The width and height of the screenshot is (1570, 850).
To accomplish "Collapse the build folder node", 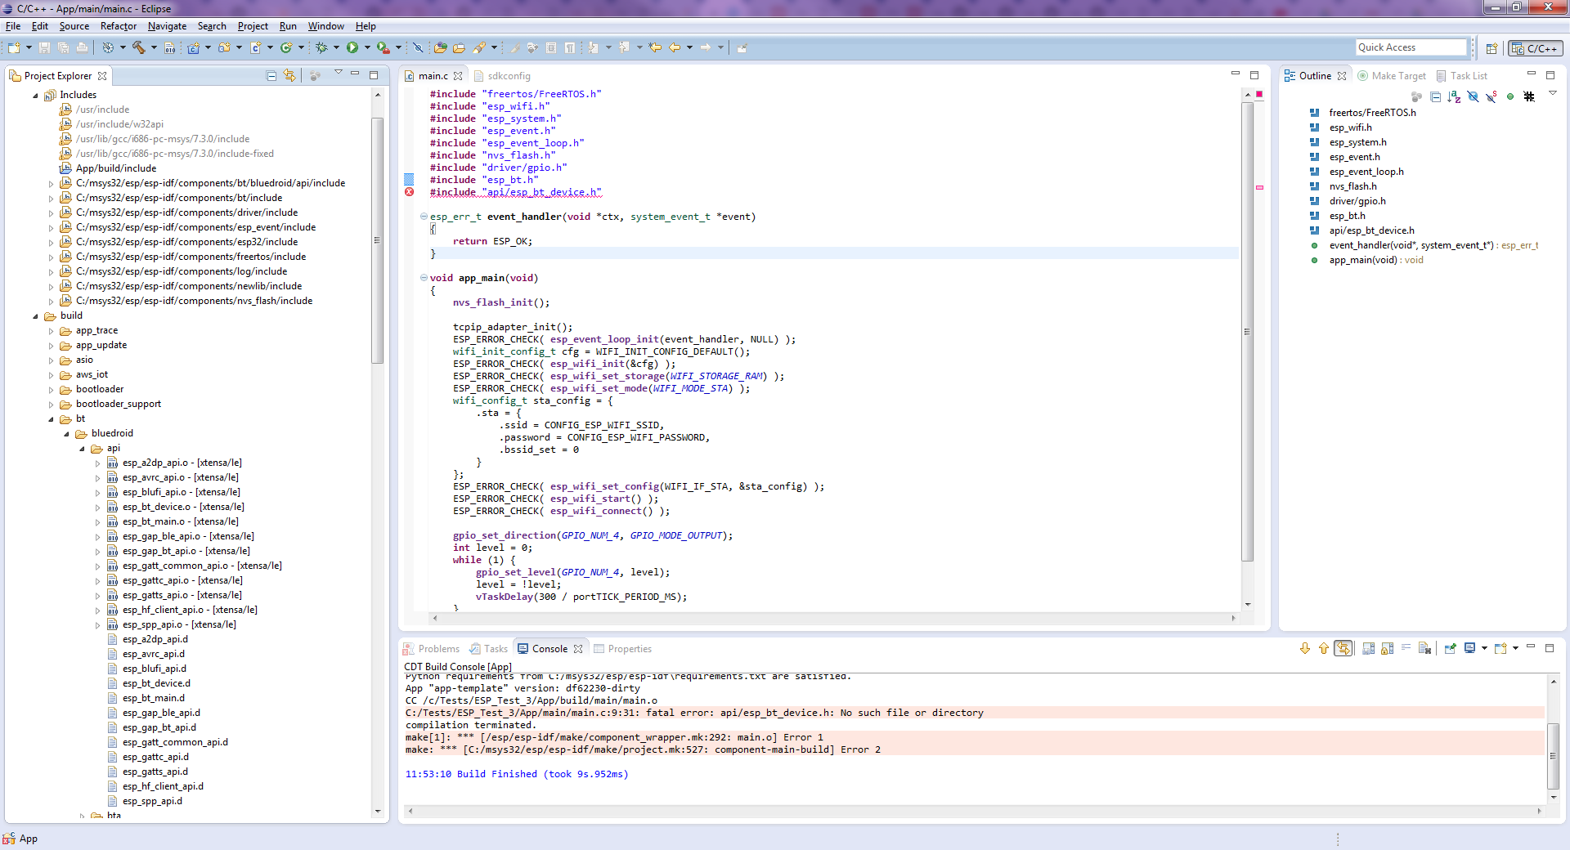I will [35, 316].
